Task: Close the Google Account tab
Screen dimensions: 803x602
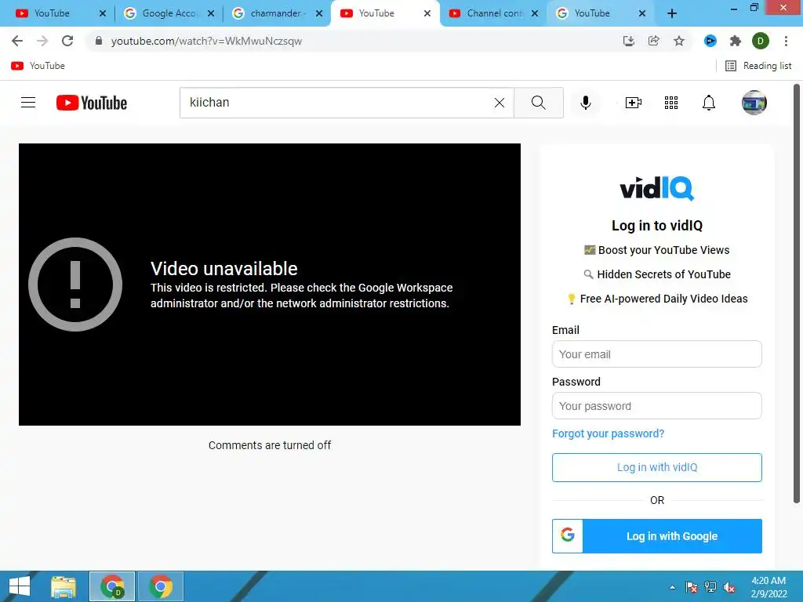Action: pos(211,13)
